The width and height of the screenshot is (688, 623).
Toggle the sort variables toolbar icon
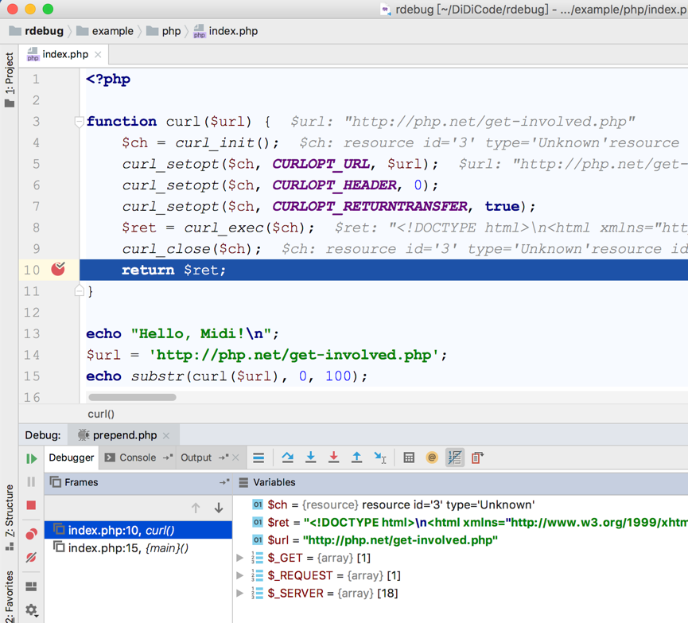point(455,458)
